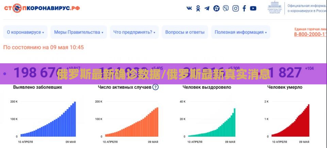Open the Odnoklassniki social icon

[x=198, y=9]
